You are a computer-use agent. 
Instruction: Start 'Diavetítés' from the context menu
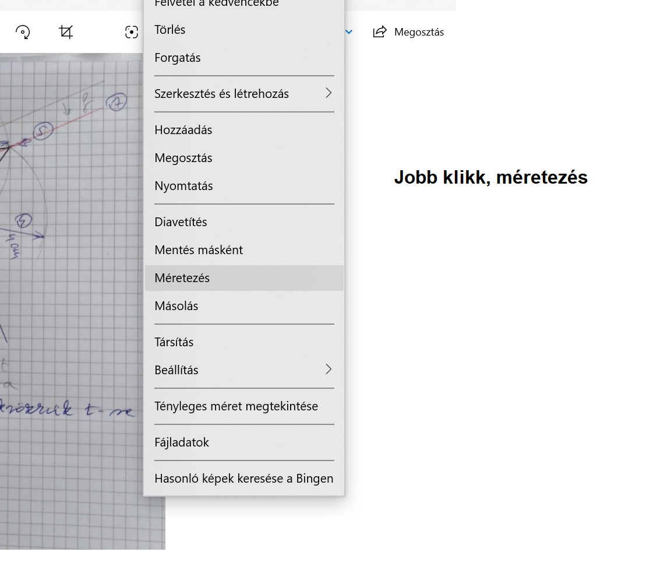(x=181, y=222)
